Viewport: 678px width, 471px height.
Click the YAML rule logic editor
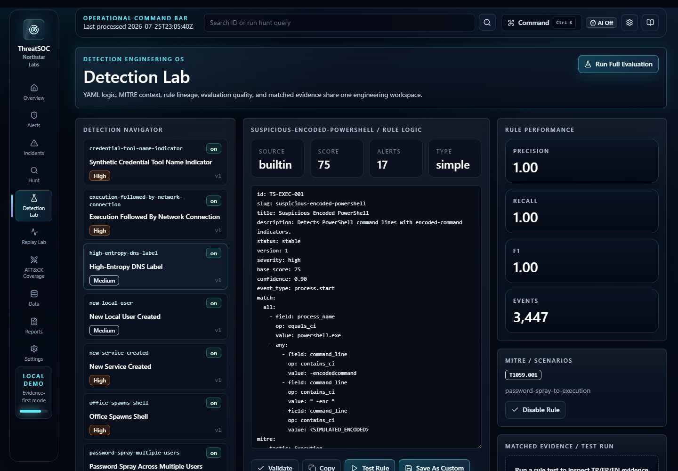point(366,317)
